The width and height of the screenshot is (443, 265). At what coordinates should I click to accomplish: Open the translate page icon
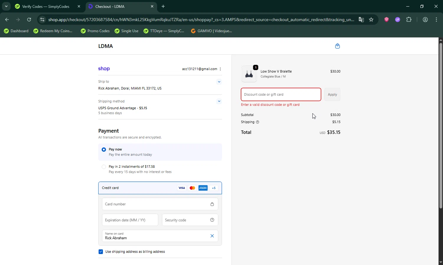pyautogui.click(x=361, y=20)
